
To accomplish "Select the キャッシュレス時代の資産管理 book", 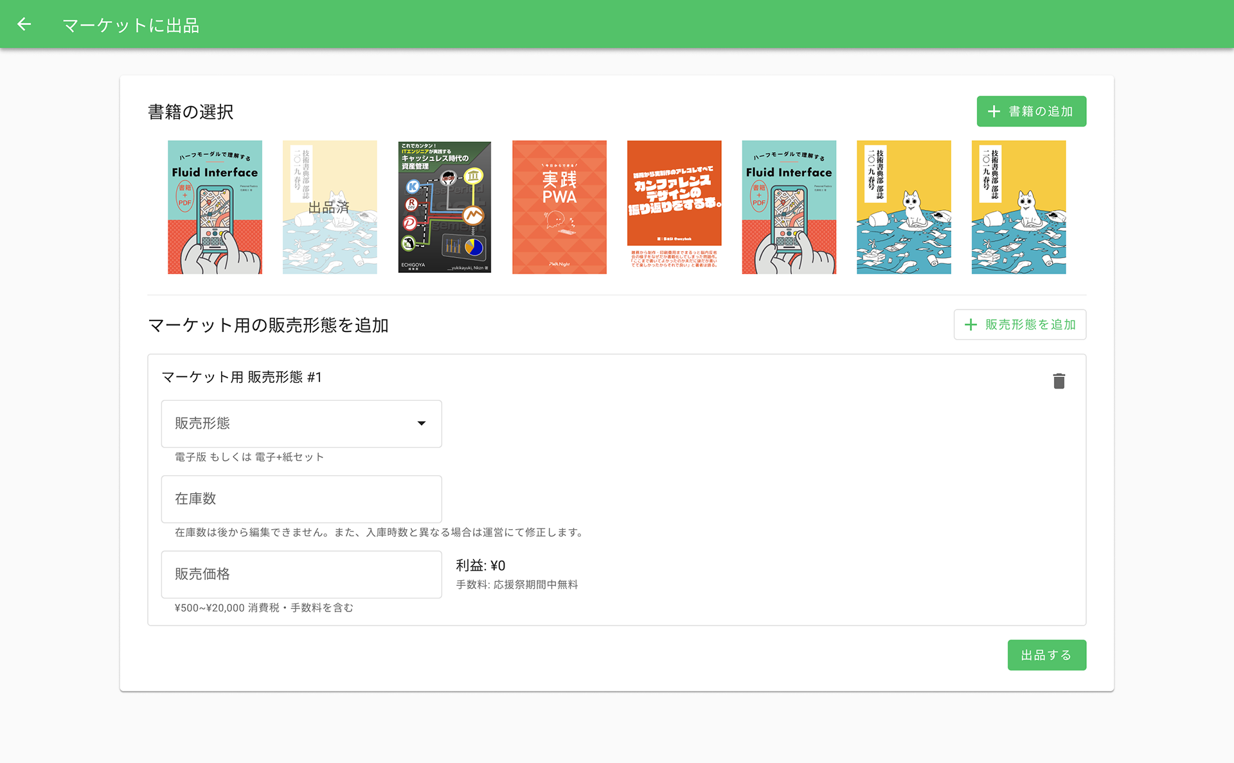I will [x=444, y=207].
